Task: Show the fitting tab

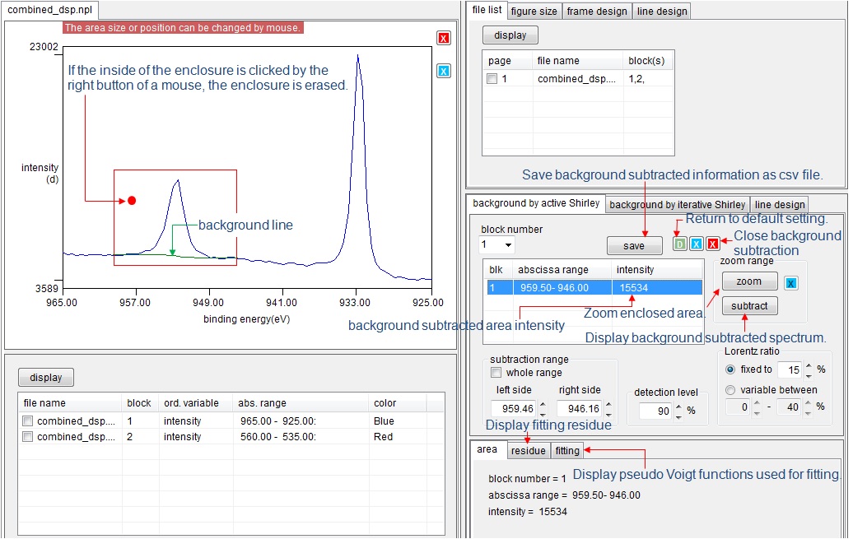Action: pyautogui.click(x=566, y=450)
